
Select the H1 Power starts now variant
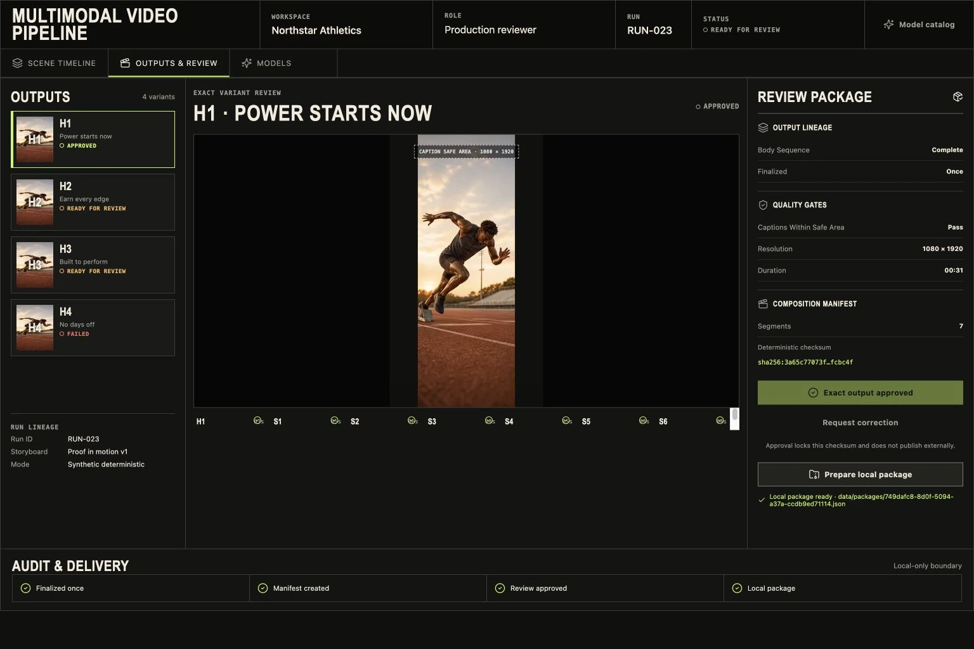tap(93, 139)
